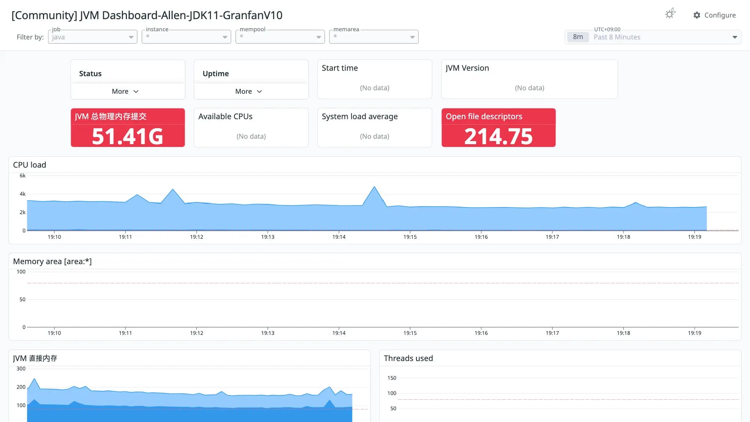Image resolution: width=750 pixels, height=422 pixels.
Task: Click the Filter by: label
Action: (x=30, y=37)
